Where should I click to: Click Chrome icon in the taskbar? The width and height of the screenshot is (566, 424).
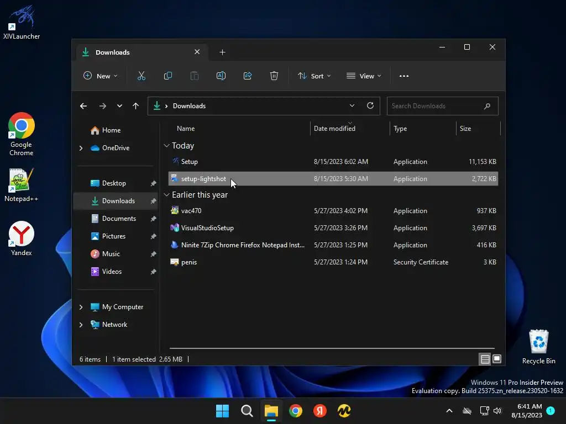[x=296, y=411]
